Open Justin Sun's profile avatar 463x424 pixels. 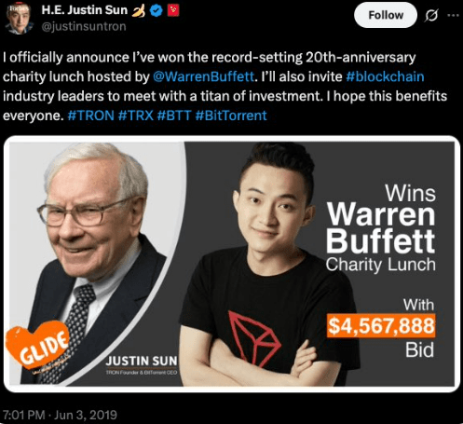click(20, 19)
